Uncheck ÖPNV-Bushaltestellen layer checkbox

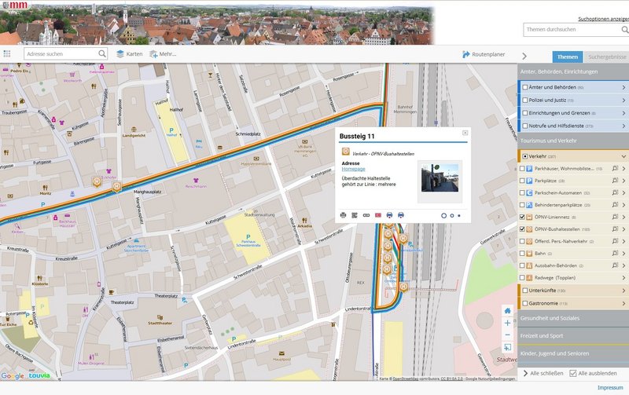pyautogui.click(x=525, y=229)
